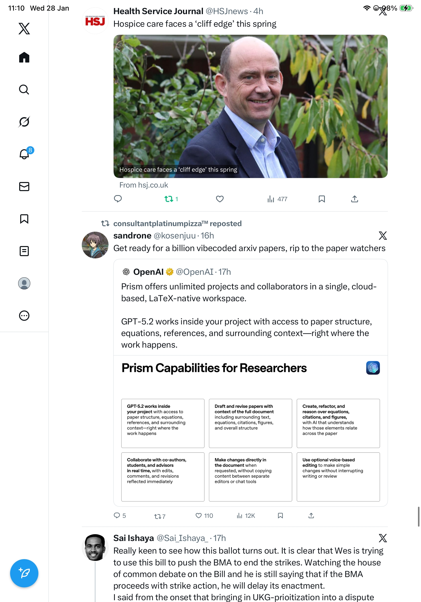Open the Search magnifier in sidebar
Viewport: 421px width, 602px height.
click(x=24, y=89)
